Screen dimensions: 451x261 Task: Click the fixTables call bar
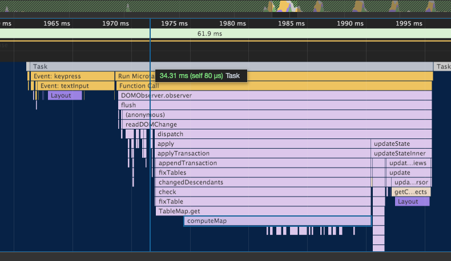click(263, 173)
